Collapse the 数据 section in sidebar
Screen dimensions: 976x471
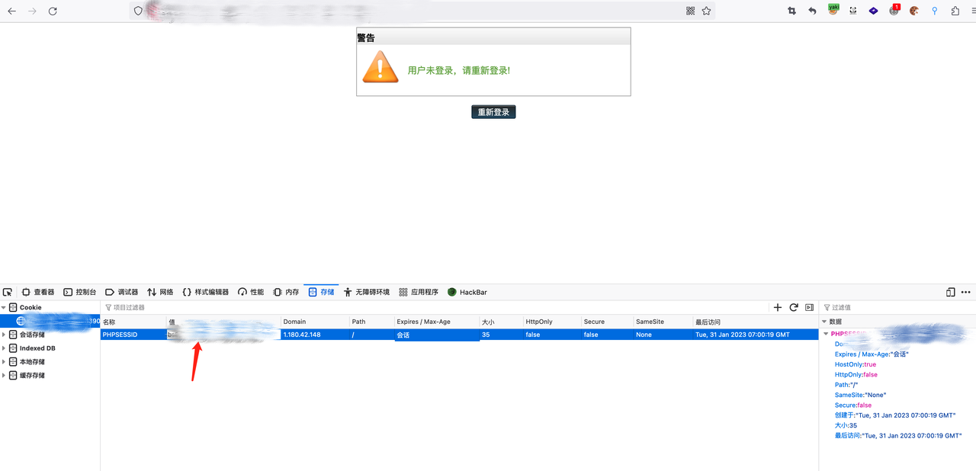click(x=824, y=322)
